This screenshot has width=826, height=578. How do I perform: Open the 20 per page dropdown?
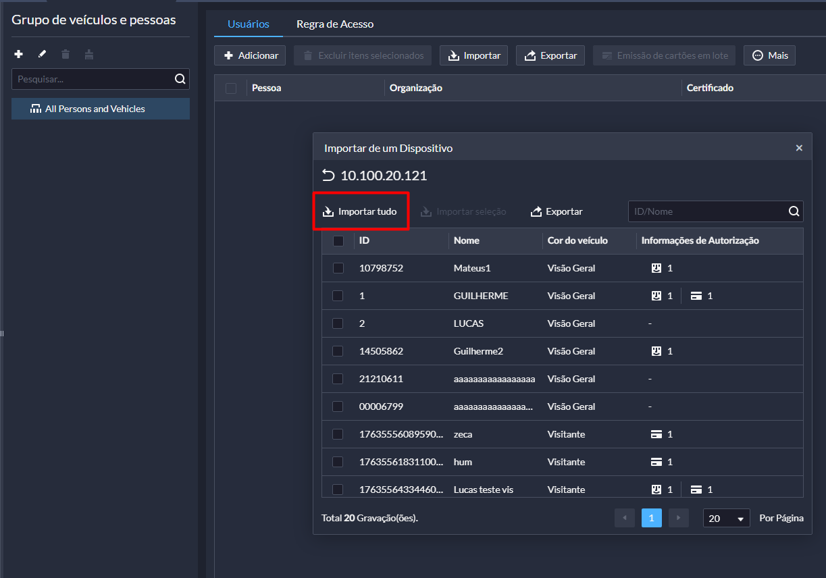726,519
